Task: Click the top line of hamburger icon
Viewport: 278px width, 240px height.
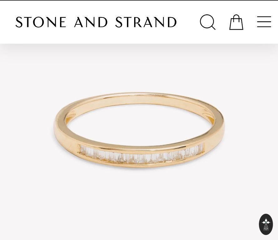Action: (x=264, y=17)
